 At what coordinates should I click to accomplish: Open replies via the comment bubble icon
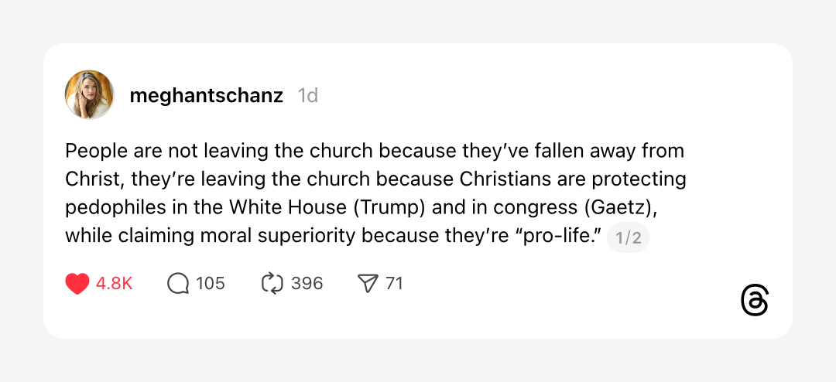(x=178, y=284)
